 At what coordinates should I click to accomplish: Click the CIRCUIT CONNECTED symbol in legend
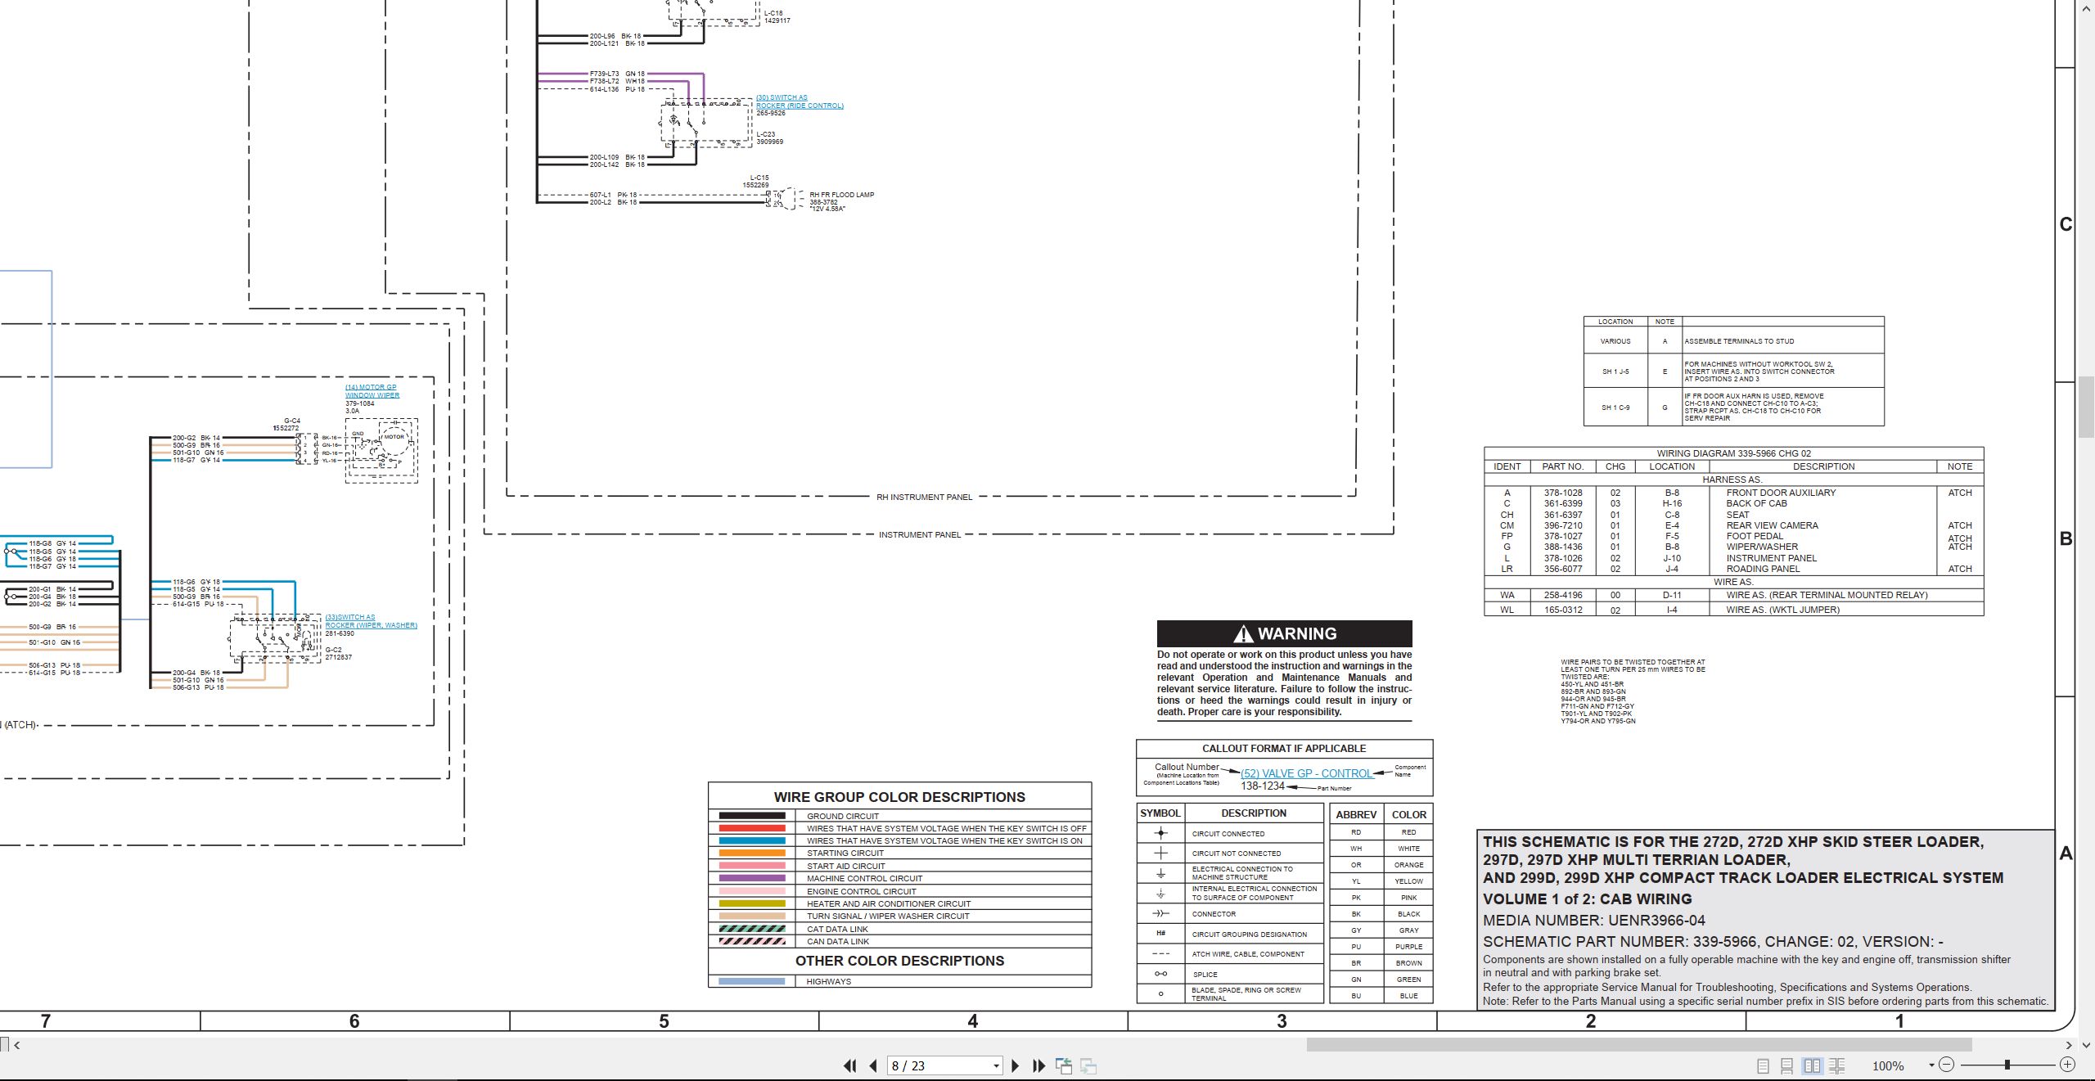pos(1160,833)
